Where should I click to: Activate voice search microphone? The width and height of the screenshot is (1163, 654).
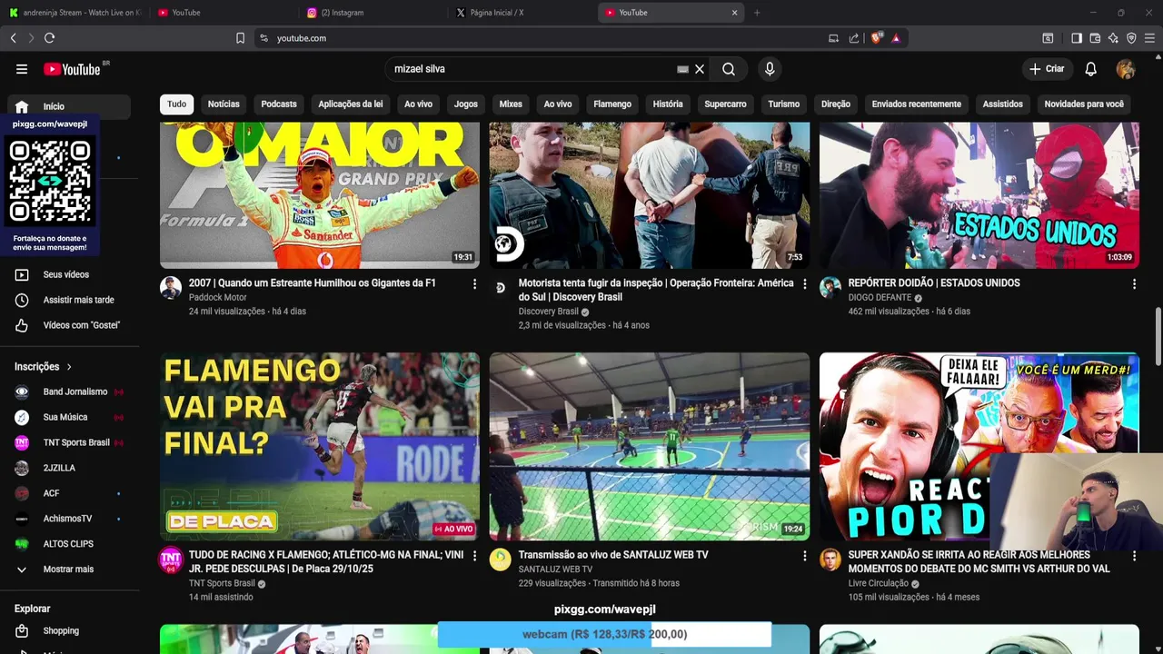point(770,69)
